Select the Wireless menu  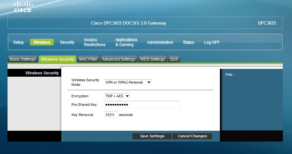[42, 42]
